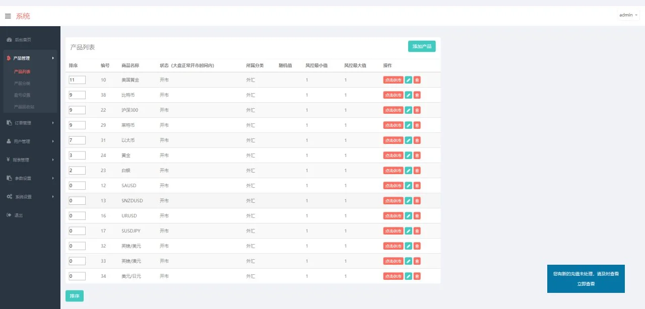
Task: Delete the 比特币 product using trash icon
Action: click(417, 95)
